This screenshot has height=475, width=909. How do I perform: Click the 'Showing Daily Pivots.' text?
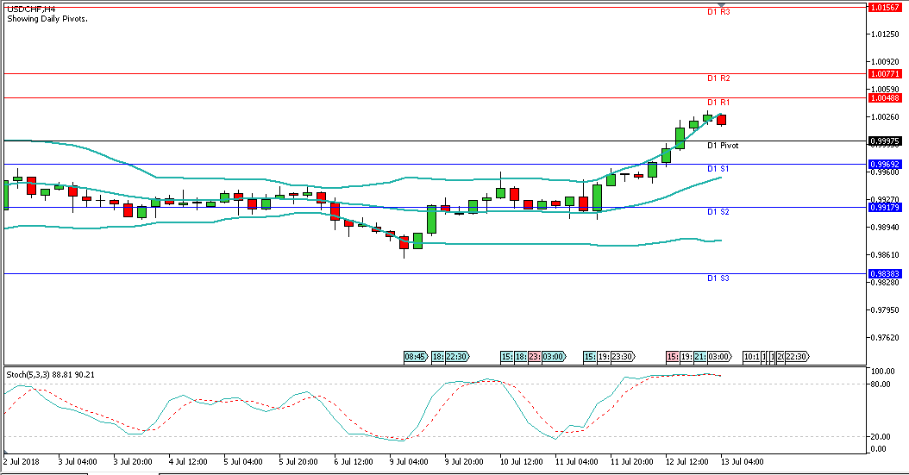pos(49,19)
